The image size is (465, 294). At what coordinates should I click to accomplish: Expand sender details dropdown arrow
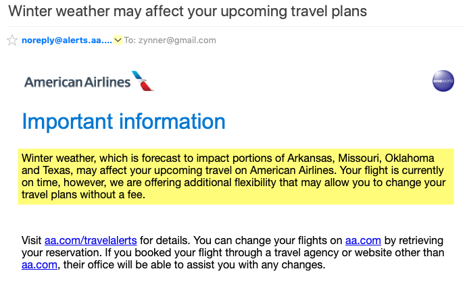point(118,40)
